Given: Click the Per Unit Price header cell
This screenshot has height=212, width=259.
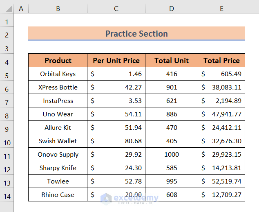Looking at the screenshot, I should [116, 61].
